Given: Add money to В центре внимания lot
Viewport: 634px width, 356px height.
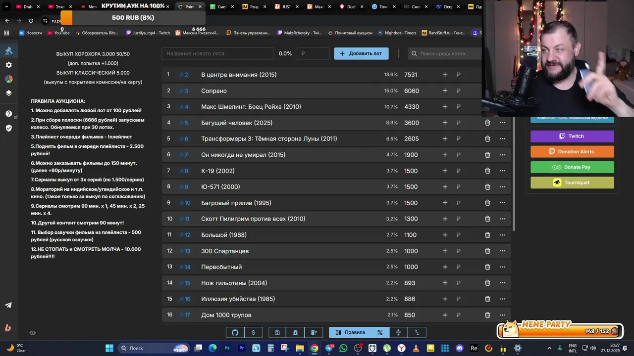Looking at the screenshot, I should (x=445, y=75).
